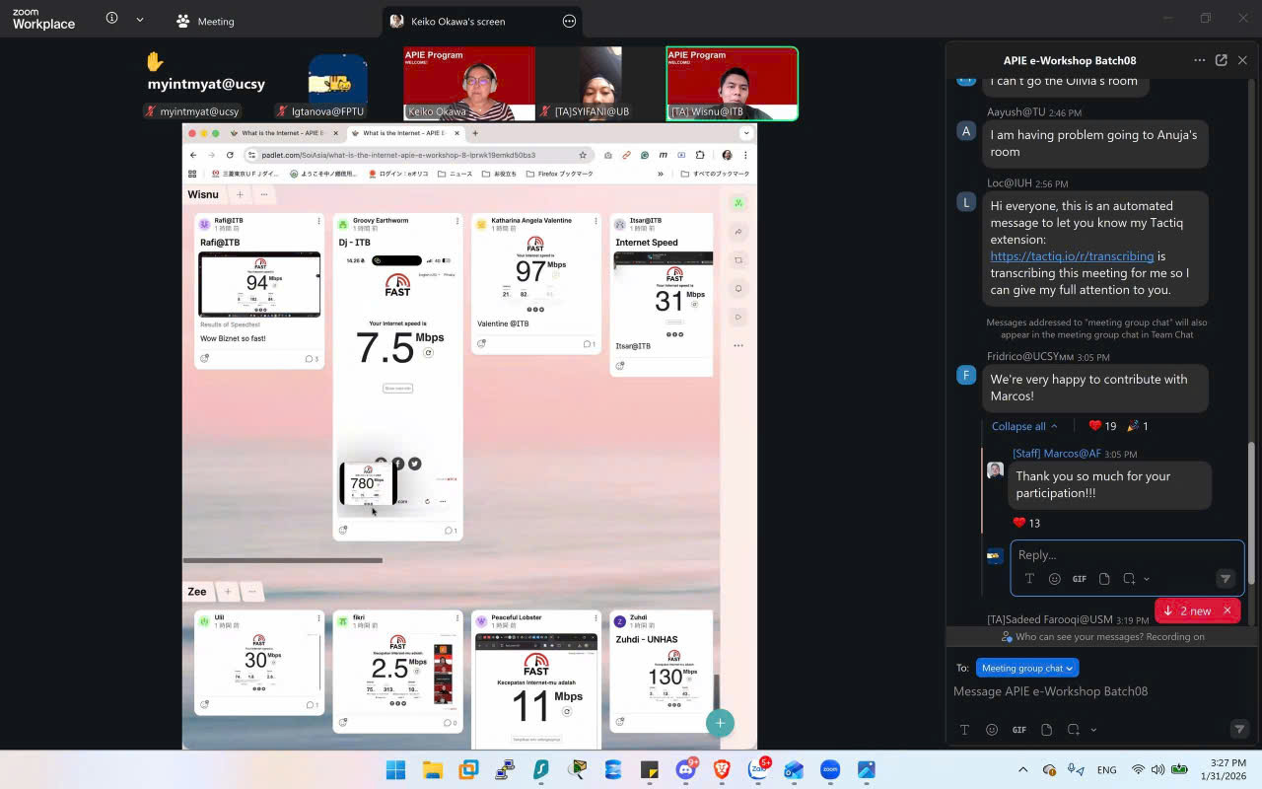Open Wisnu section options menu
Viewport: 1262px width, 789px height.
263,194
